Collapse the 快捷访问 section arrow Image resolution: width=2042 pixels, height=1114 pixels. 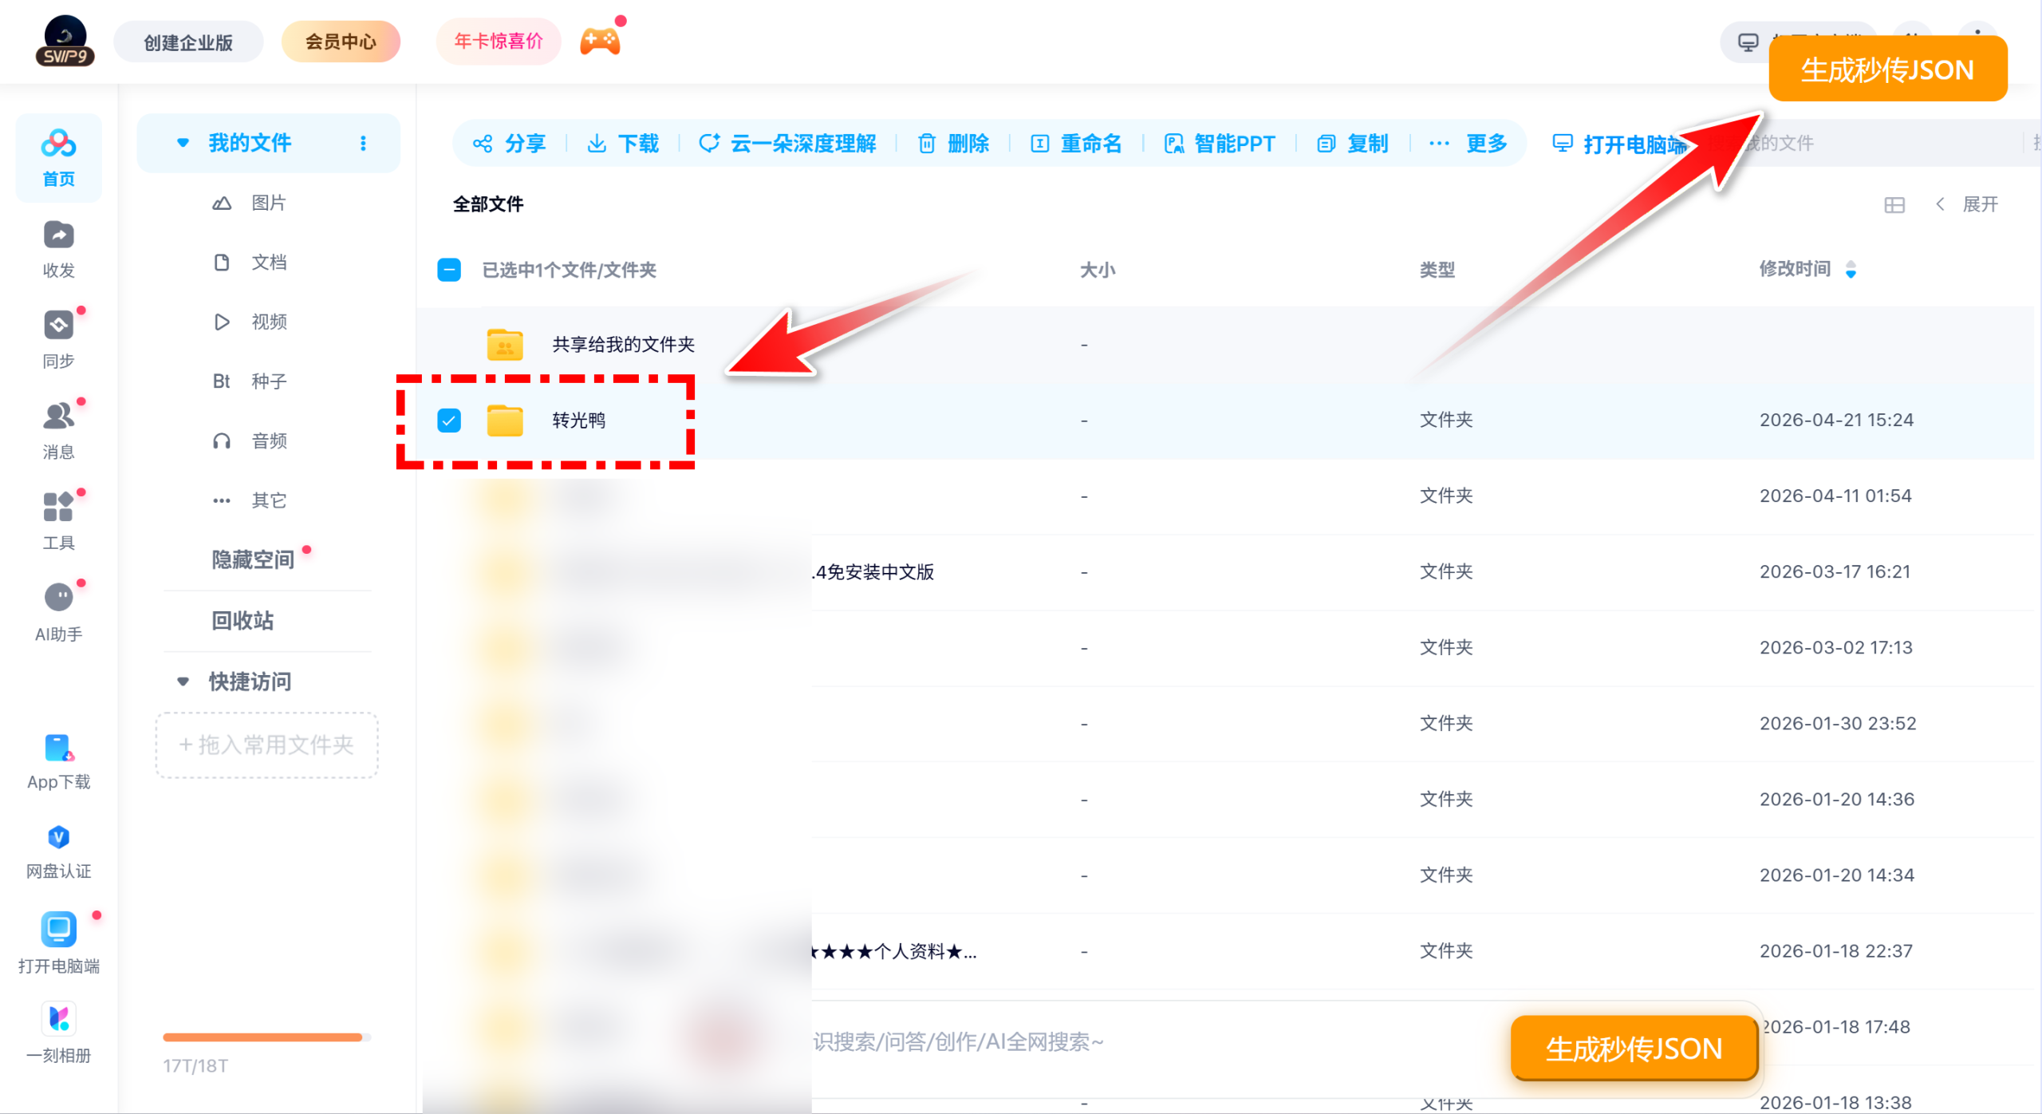pyautogui.click(x=183, y=681)
